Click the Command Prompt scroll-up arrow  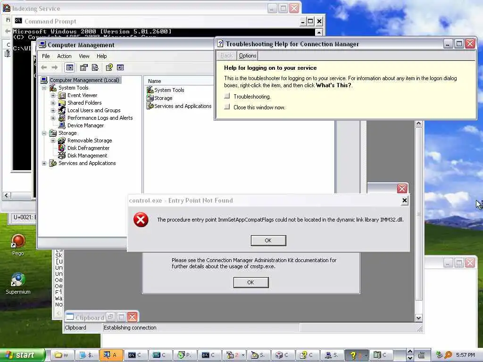[319, 32]
